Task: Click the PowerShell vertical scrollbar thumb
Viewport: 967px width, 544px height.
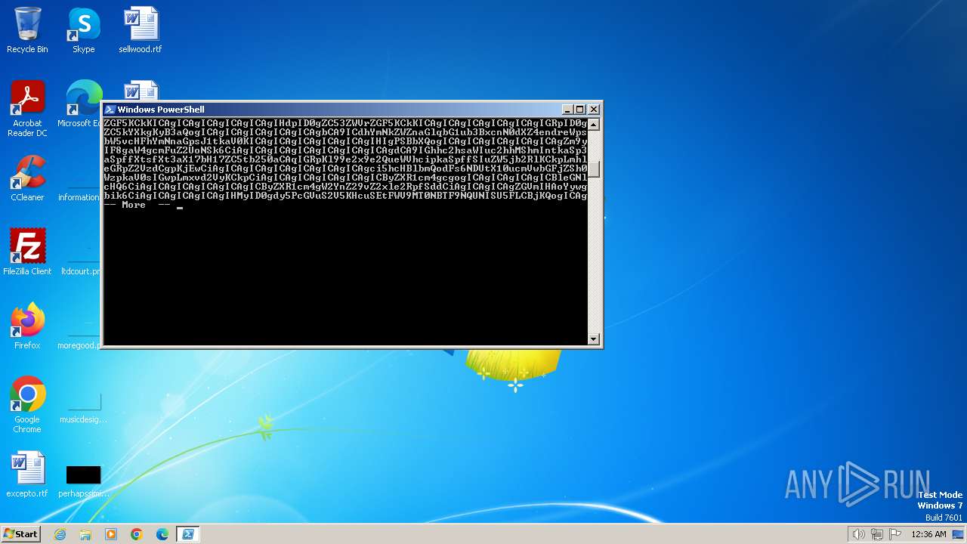Action: (x=594, y=170)
